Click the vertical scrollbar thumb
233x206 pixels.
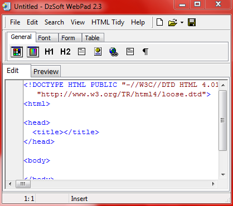click(x=223, y=120)
